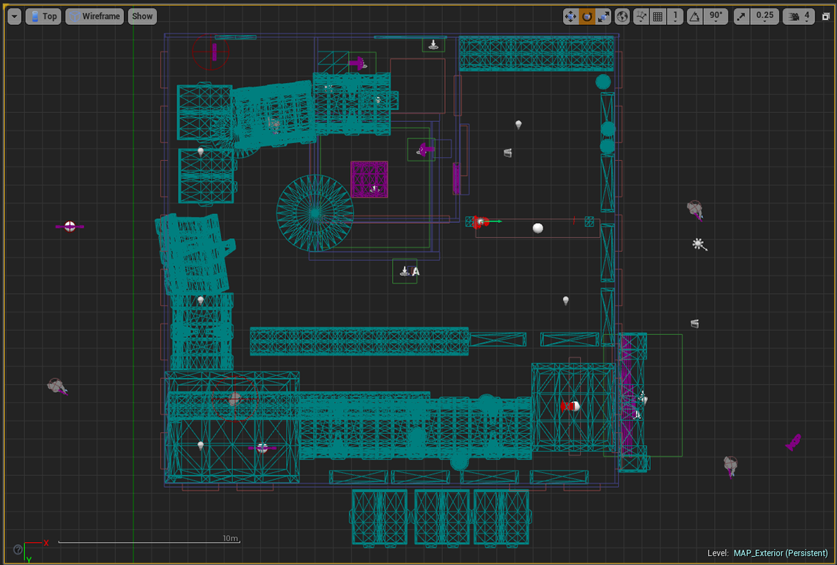Open the Wireframe view mode menu

tap(95, 16)
